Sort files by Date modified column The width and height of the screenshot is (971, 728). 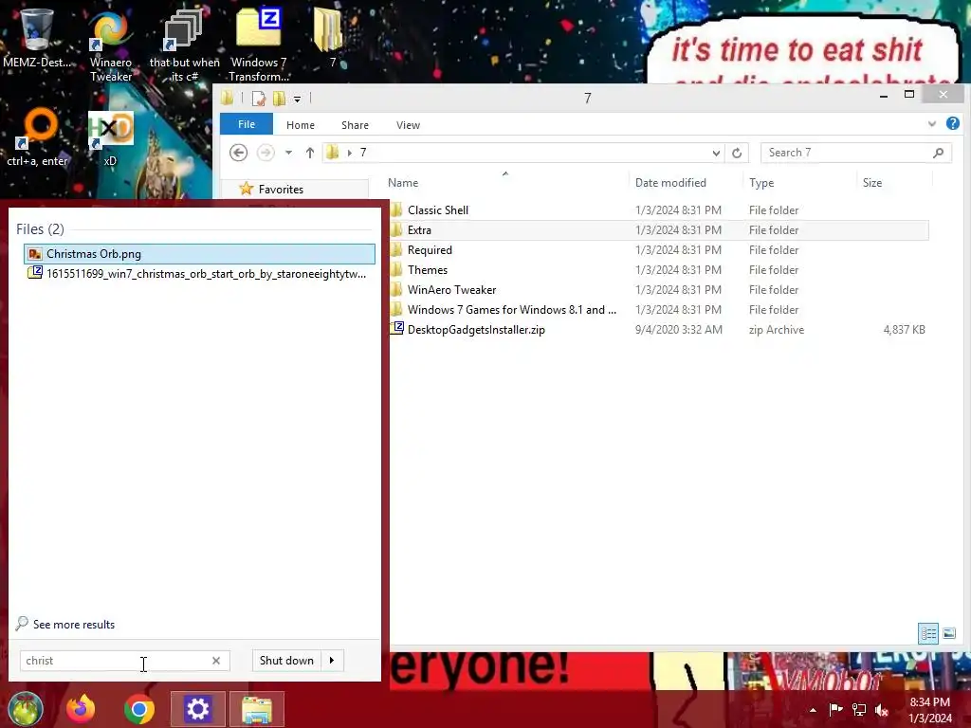point(670,183)
